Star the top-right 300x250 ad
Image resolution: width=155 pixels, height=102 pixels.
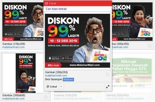pyautogui.click(x=150, y=46)
